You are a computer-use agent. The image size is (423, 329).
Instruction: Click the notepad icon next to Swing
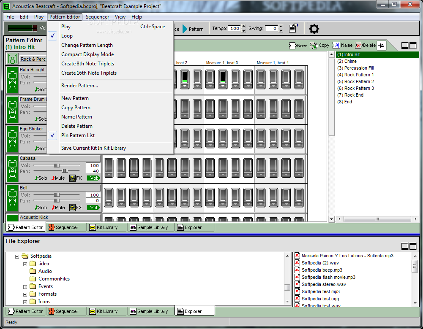tap(293, 28)
